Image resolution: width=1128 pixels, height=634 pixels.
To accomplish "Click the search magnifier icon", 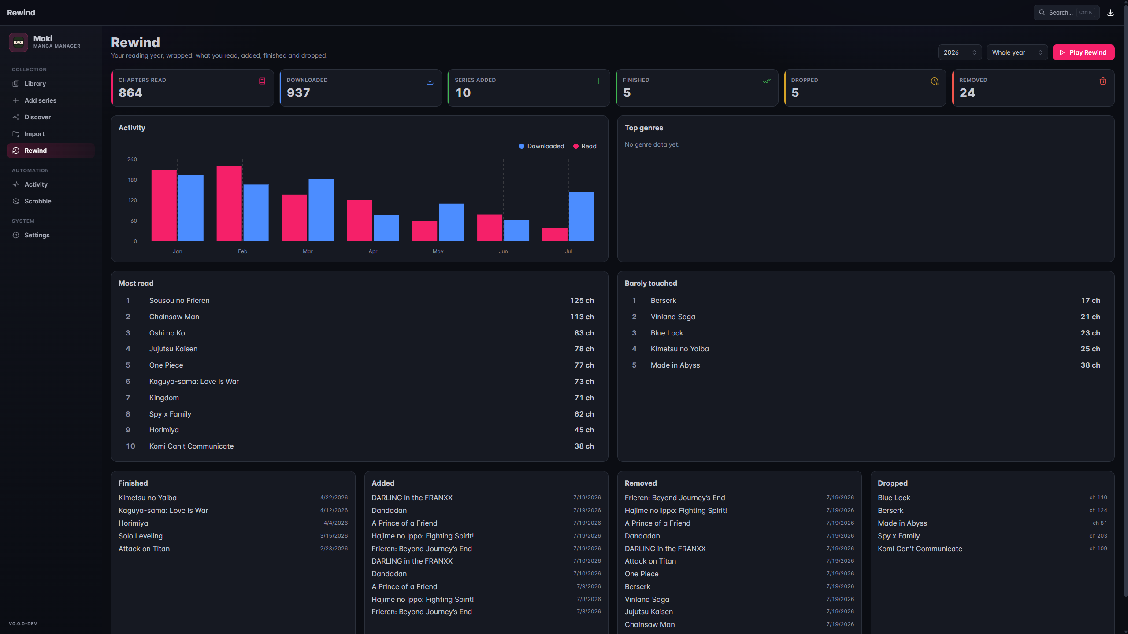I will coord(1042,12).
